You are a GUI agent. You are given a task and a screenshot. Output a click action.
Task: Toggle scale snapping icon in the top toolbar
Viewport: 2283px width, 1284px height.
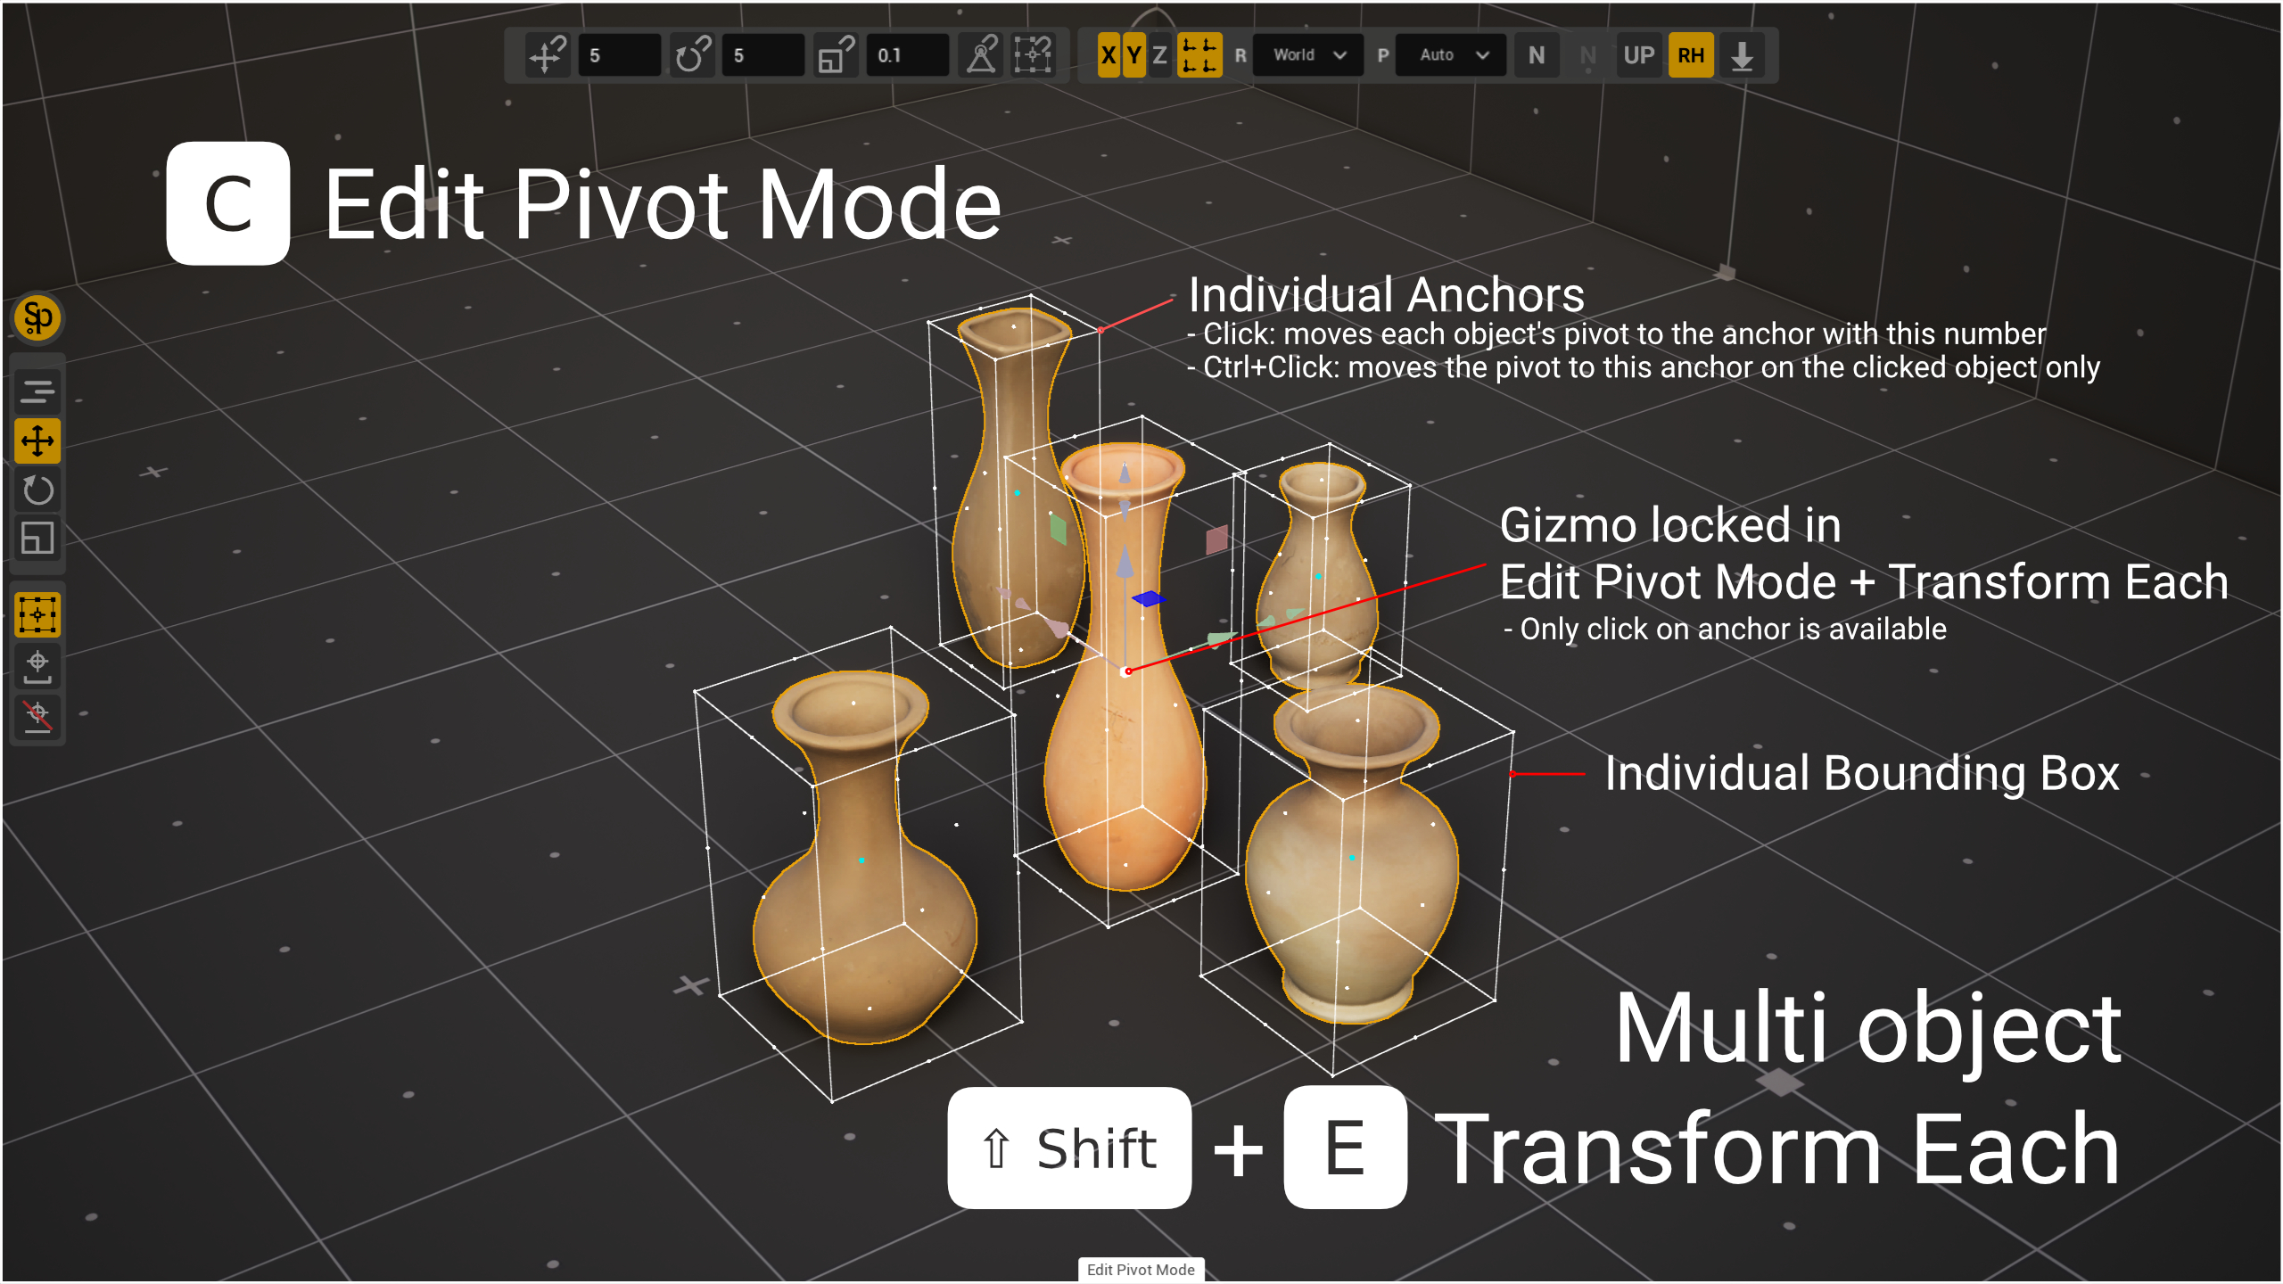[837, 55]
